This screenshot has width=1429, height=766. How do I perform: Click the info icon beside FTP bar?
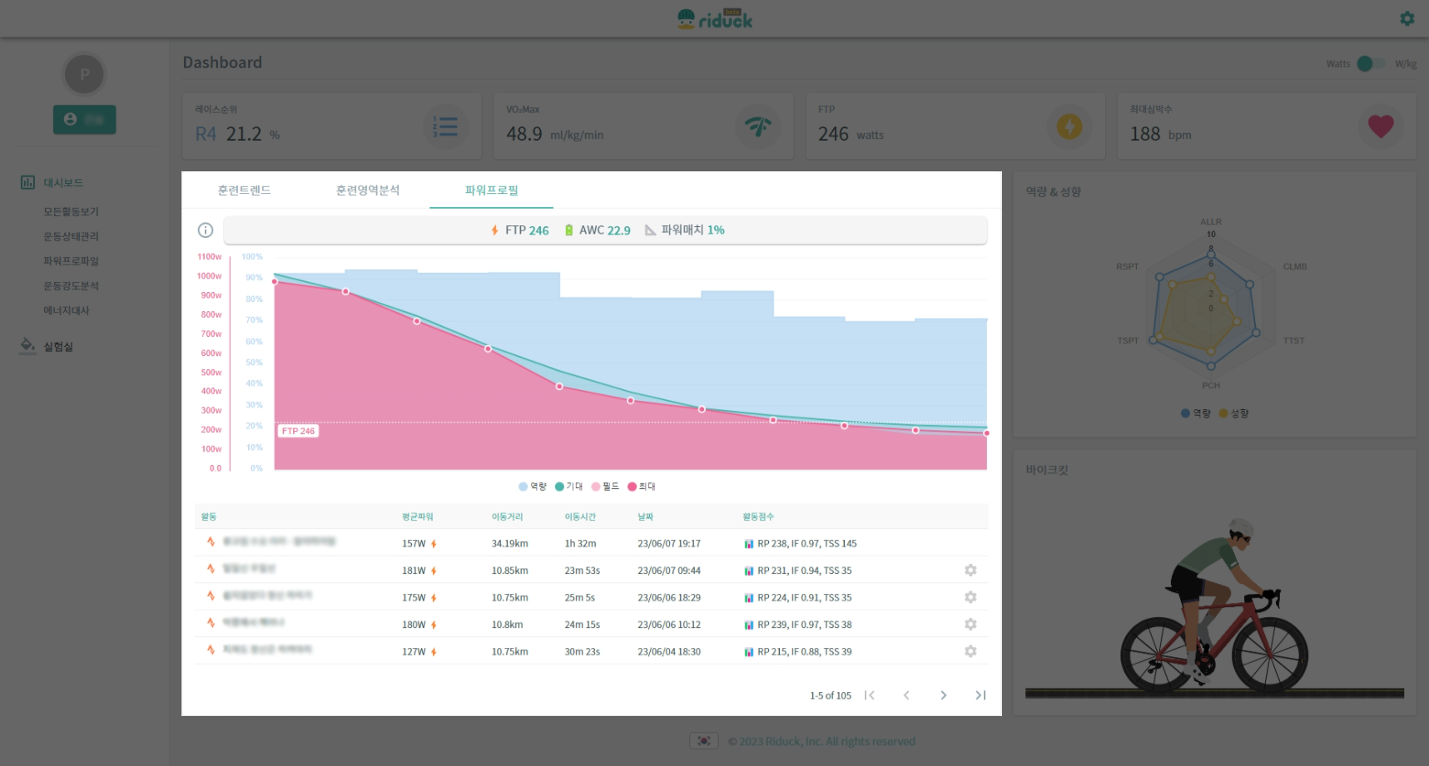(x=206, y=230)
